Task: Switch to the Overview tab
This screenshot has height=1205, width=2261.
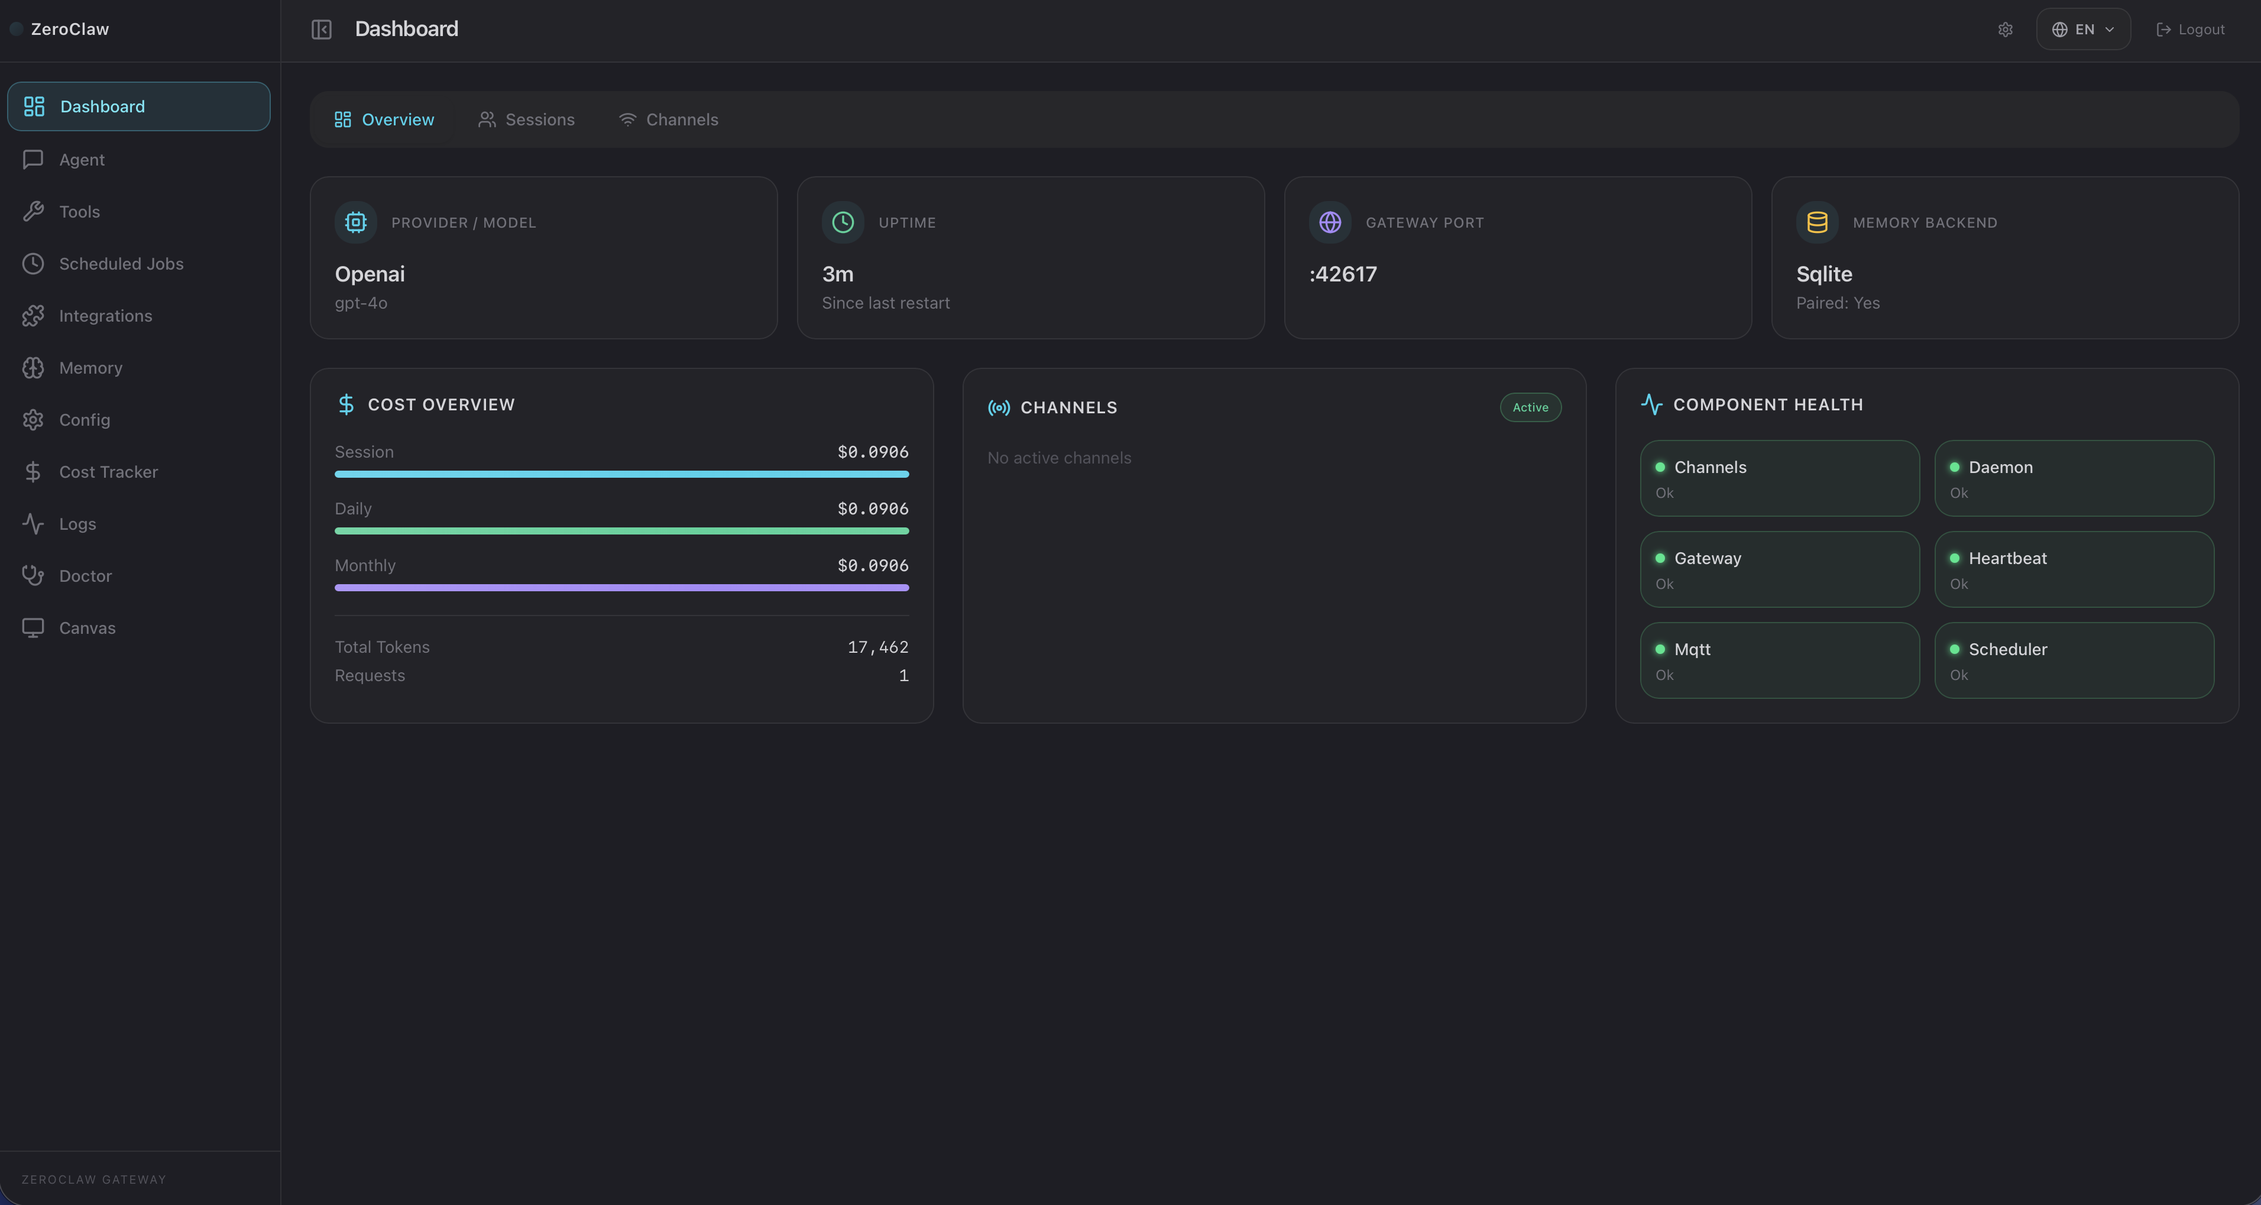Action: click(x=384, y=119)
